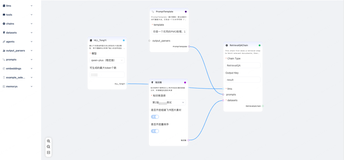Expand the datasets category chevron

[32, 33]
